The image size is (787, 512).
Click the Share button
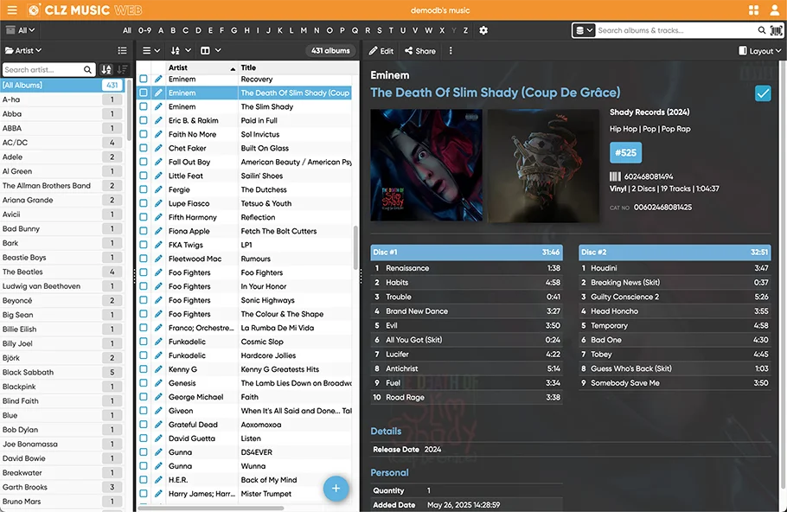point(420,51)
